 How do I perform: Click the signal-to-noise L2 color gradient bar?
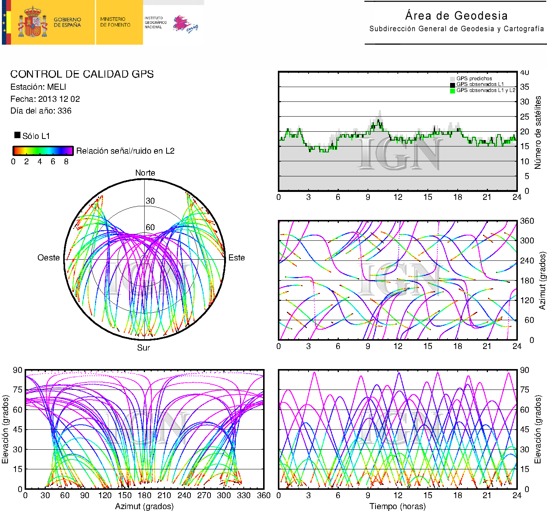coord(43,151)
